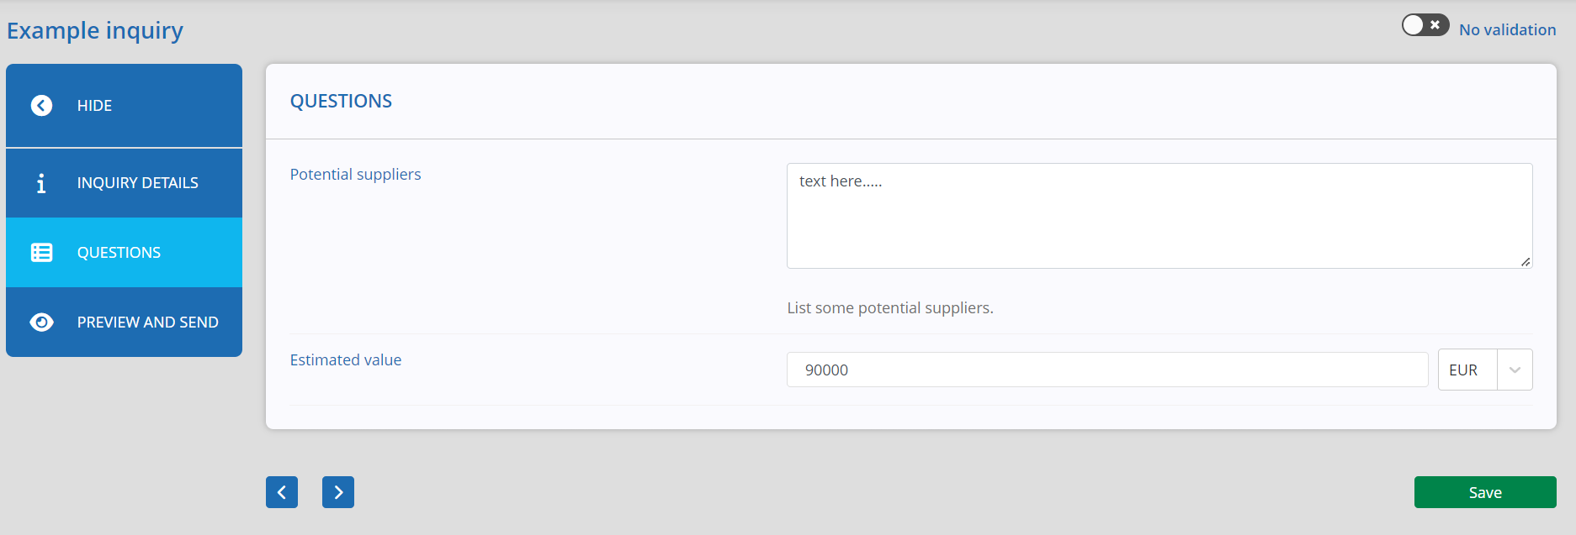Screen dimensions: 1576x535
Task: Click the textarea resize handle corner
Action: click(x=1526, y=262)
